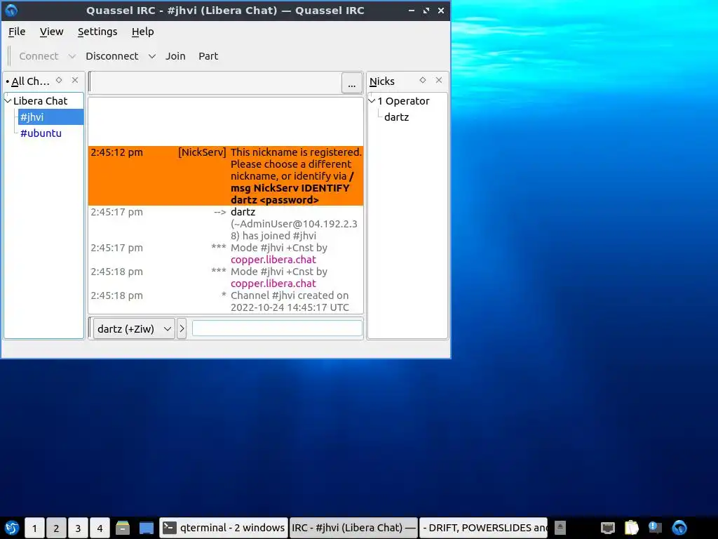
Task: Click the Join toolbar button
Action: [x=175, y=56]
